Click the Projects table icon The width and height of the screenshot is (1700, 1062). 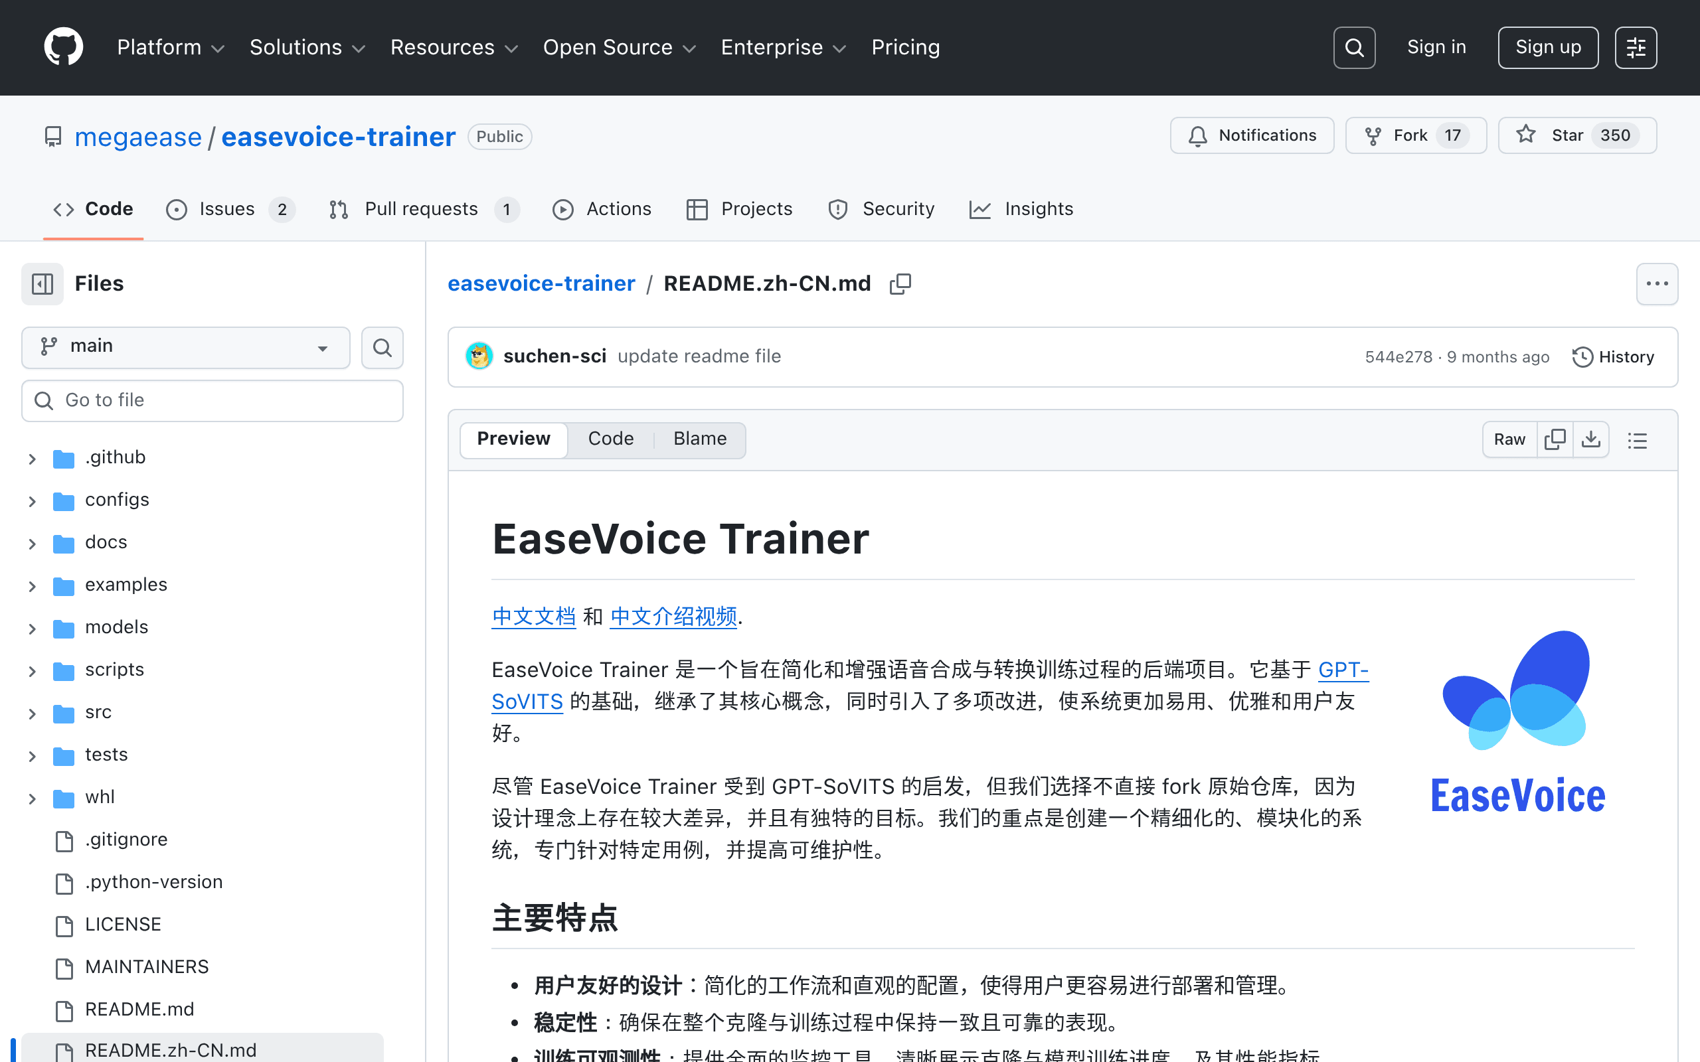coord(697,209)
